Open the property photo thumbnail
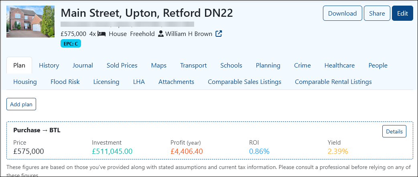 click(30, 22)
